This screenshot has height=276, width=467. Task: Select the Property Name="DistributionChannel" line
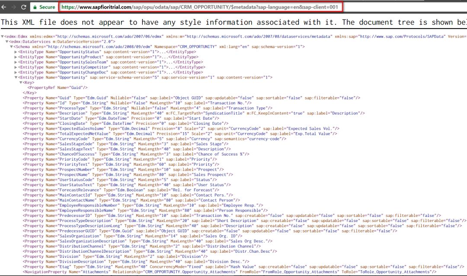(142, 246)
